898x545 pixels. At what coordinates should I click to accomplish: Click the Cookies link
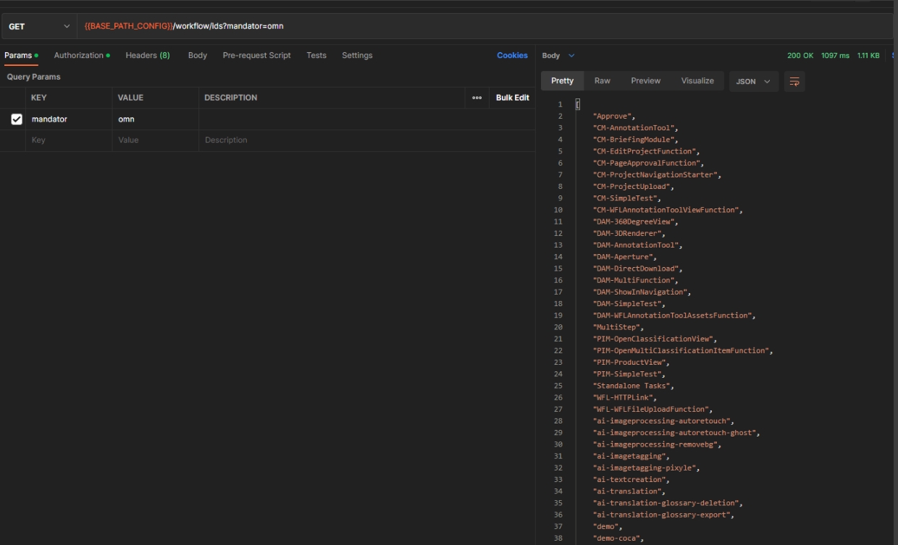(x=512, y=56)
